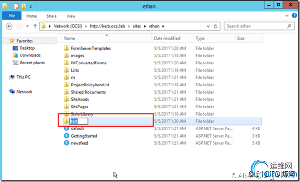Select the images folder icon
The width and height of the screenshot is (300, 182).
click(66, 55)
